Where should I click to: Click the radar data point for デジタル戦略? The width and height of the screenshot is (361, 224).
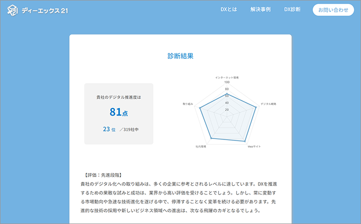(x=256, y=108)
